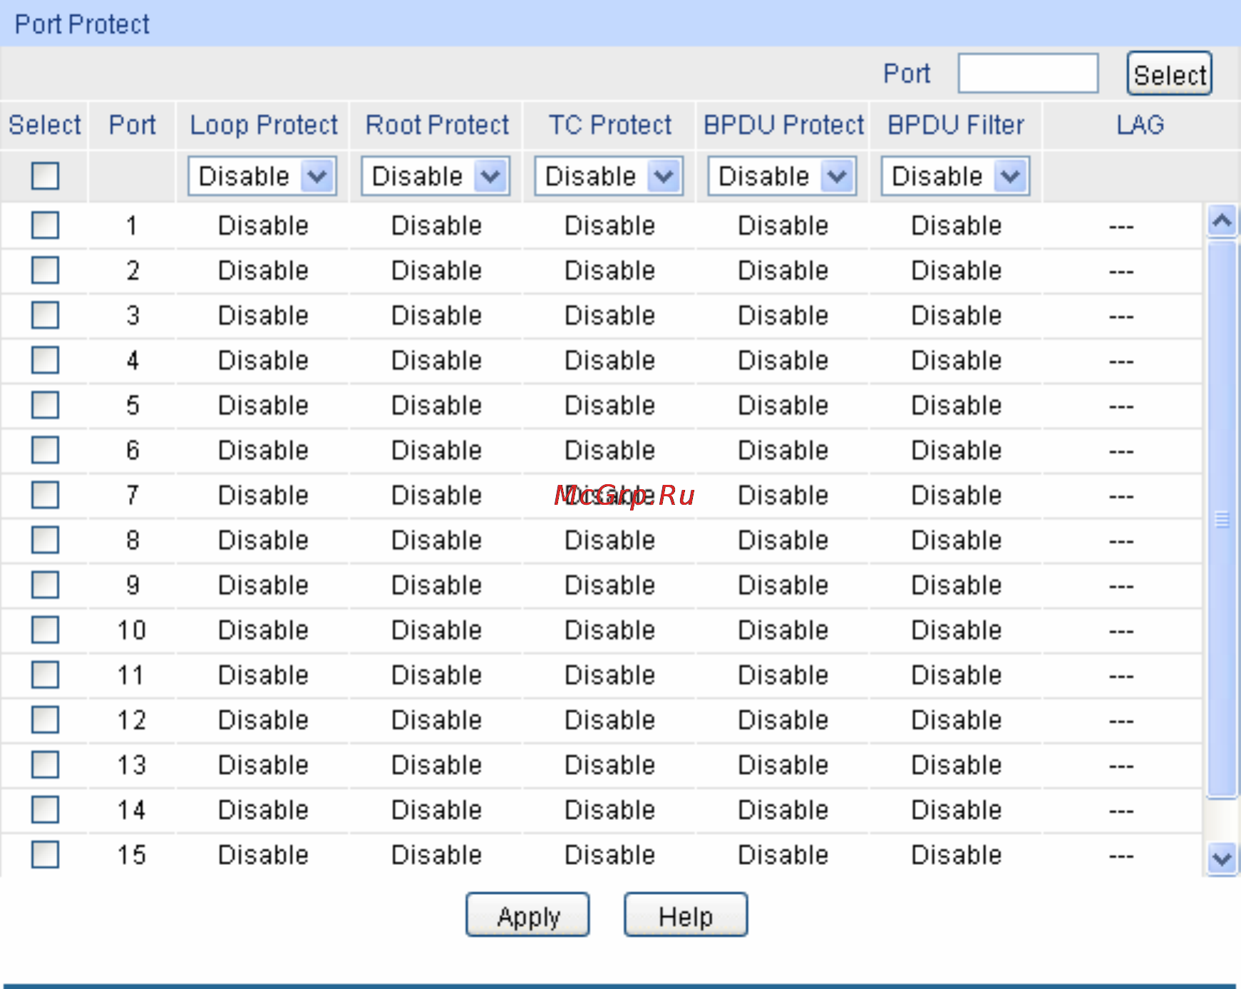Click port 9 BPDU Protect value
This screenshot has width=1241, height=989.
point(783,585)
